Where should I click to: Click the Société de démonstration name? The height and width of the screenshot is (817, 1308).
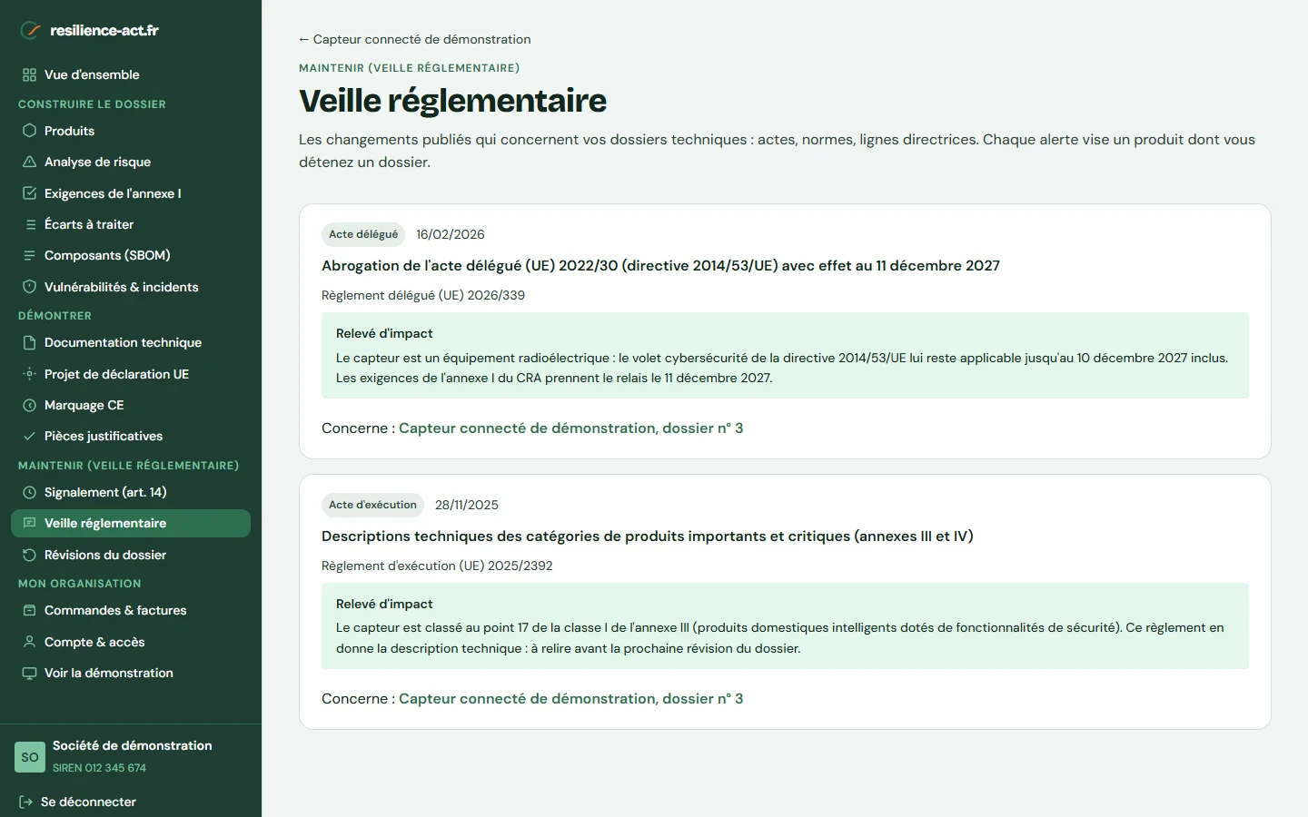(x=133, y=745)
